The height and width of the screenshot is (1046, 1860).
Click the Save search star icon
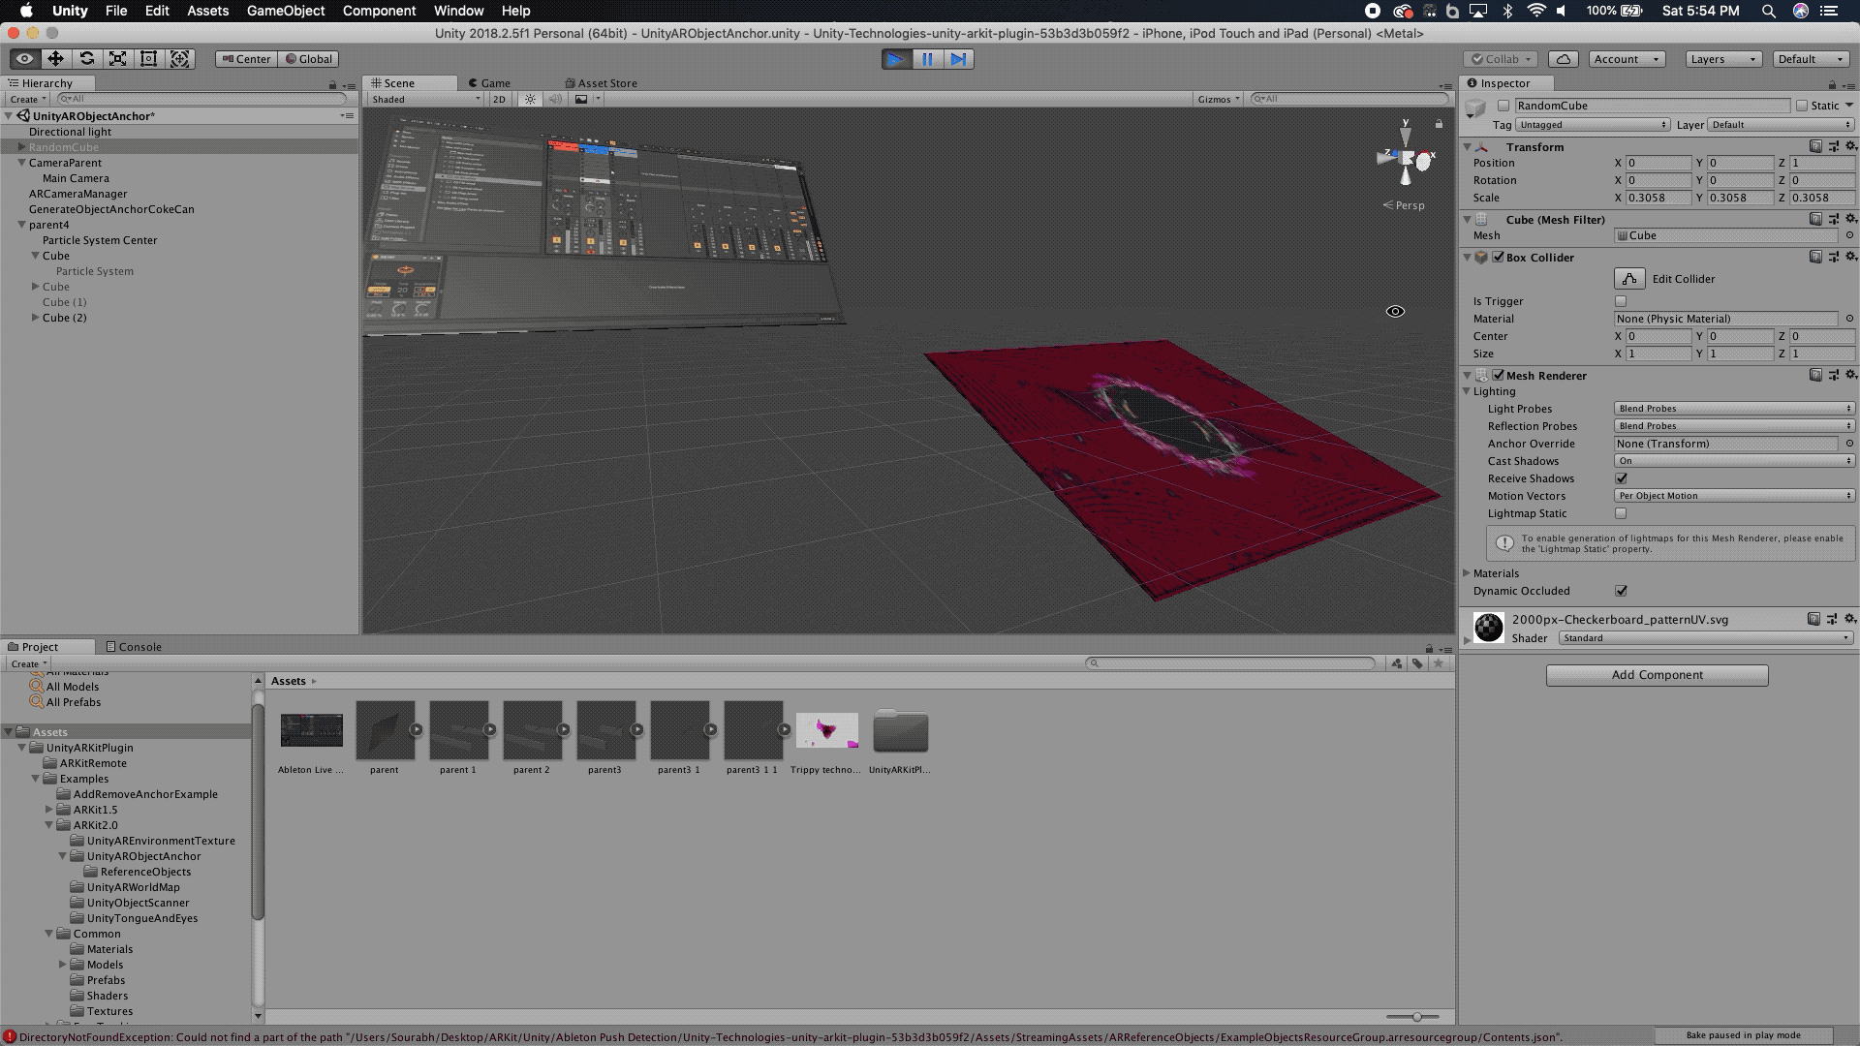pyautogui.click(x=1439, y=663)
